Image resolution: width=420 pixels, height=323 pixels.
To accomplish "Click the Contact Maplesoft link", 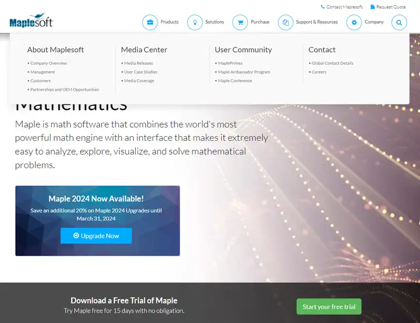I will 345,7.
